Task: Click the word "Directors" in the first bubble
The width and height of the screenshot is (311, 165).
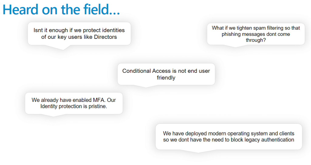Action: tap(105, 37)
